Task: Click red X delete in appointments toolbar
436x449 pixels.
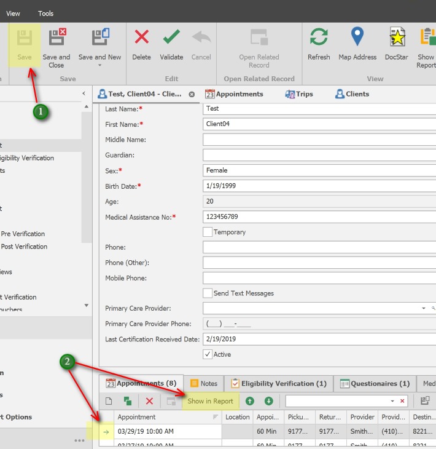Action: [149, 401]
